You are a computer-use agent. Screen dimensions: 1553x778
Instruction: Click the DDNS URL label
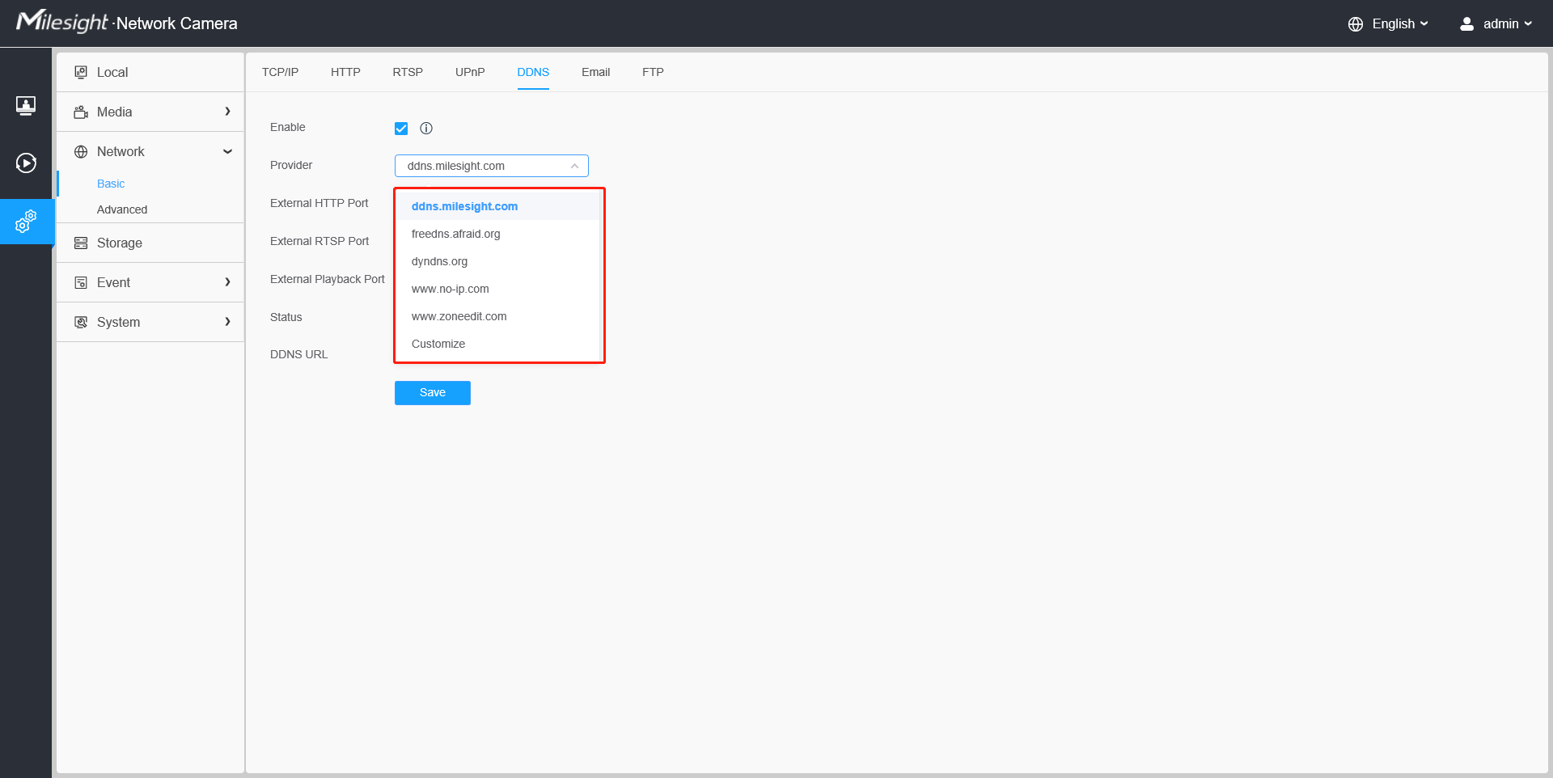pos(298,354)
